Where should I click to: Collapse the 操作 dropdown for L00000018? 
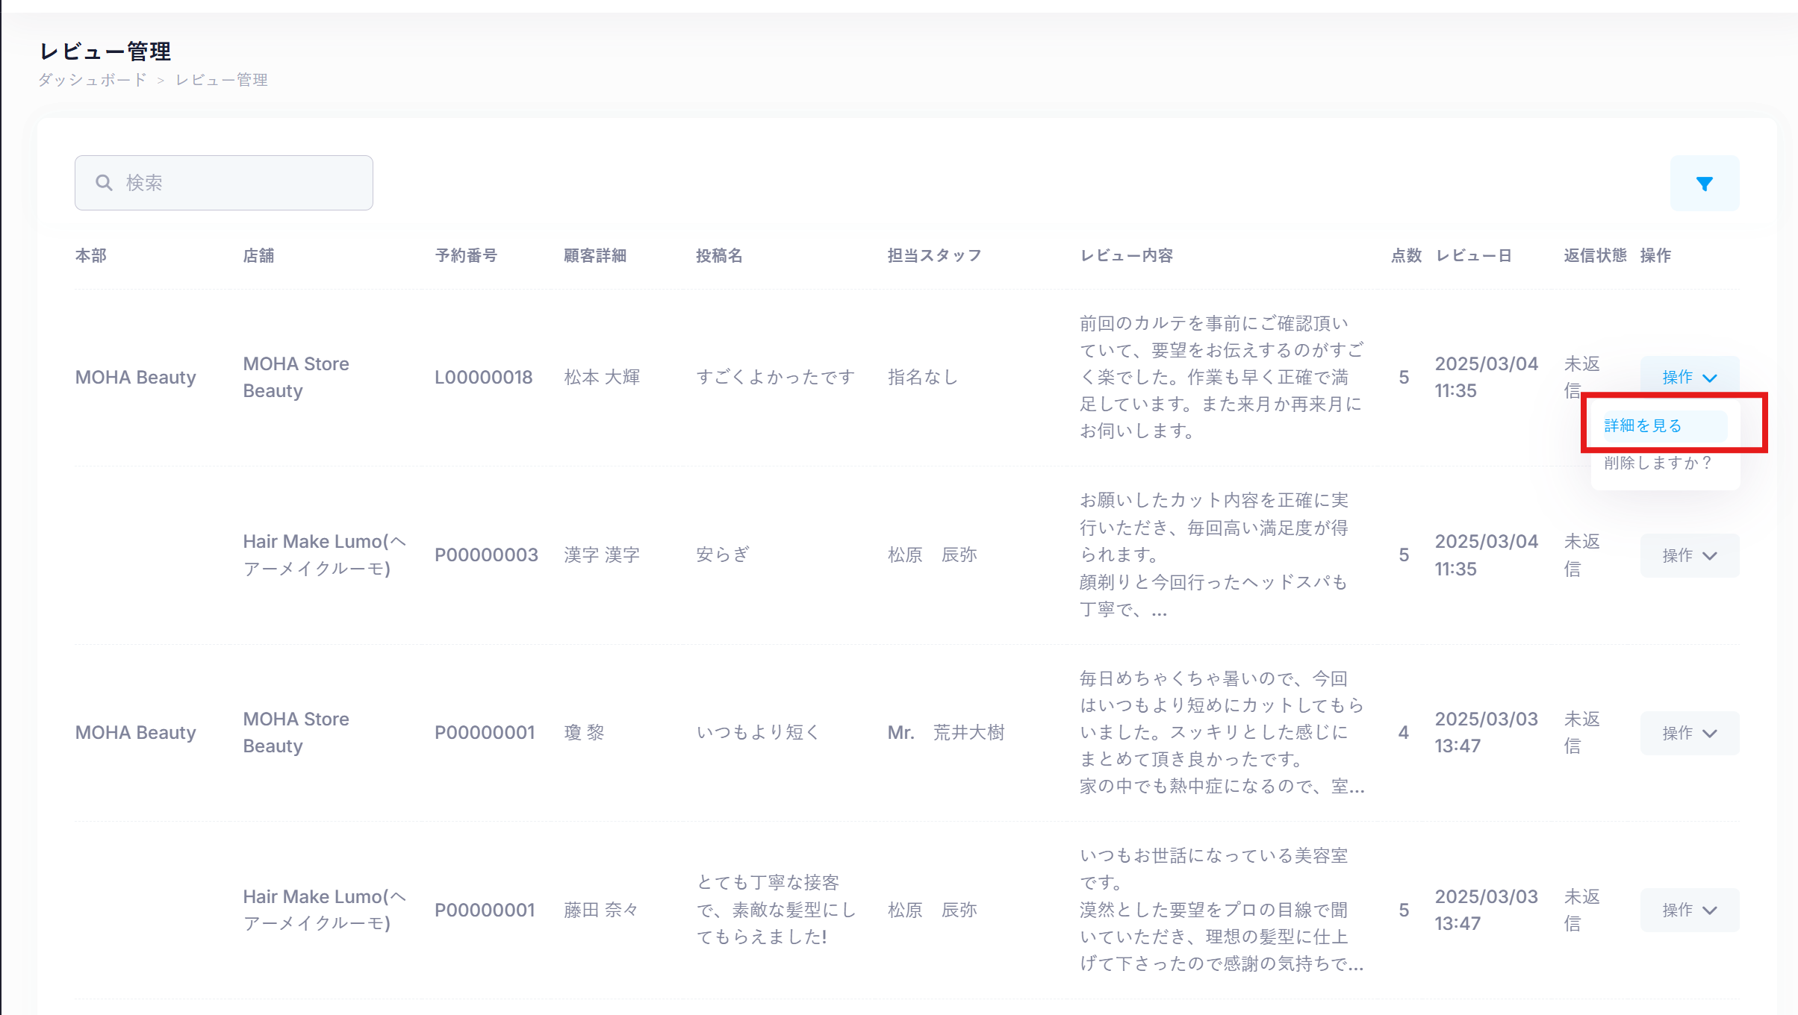[x=1689, y=378]
